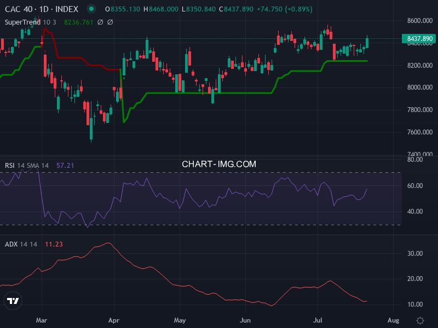Click the 1D timeframe text in title
The image size is (438, 328).
pyautogui.click(x=44, y=9)
